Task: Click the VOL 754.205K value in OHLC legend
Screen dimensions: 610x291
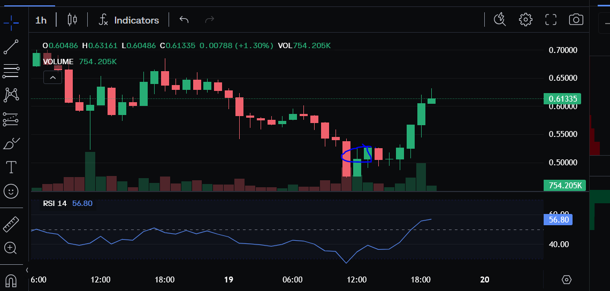Action: pyautogui.click(x=304, y=46)
